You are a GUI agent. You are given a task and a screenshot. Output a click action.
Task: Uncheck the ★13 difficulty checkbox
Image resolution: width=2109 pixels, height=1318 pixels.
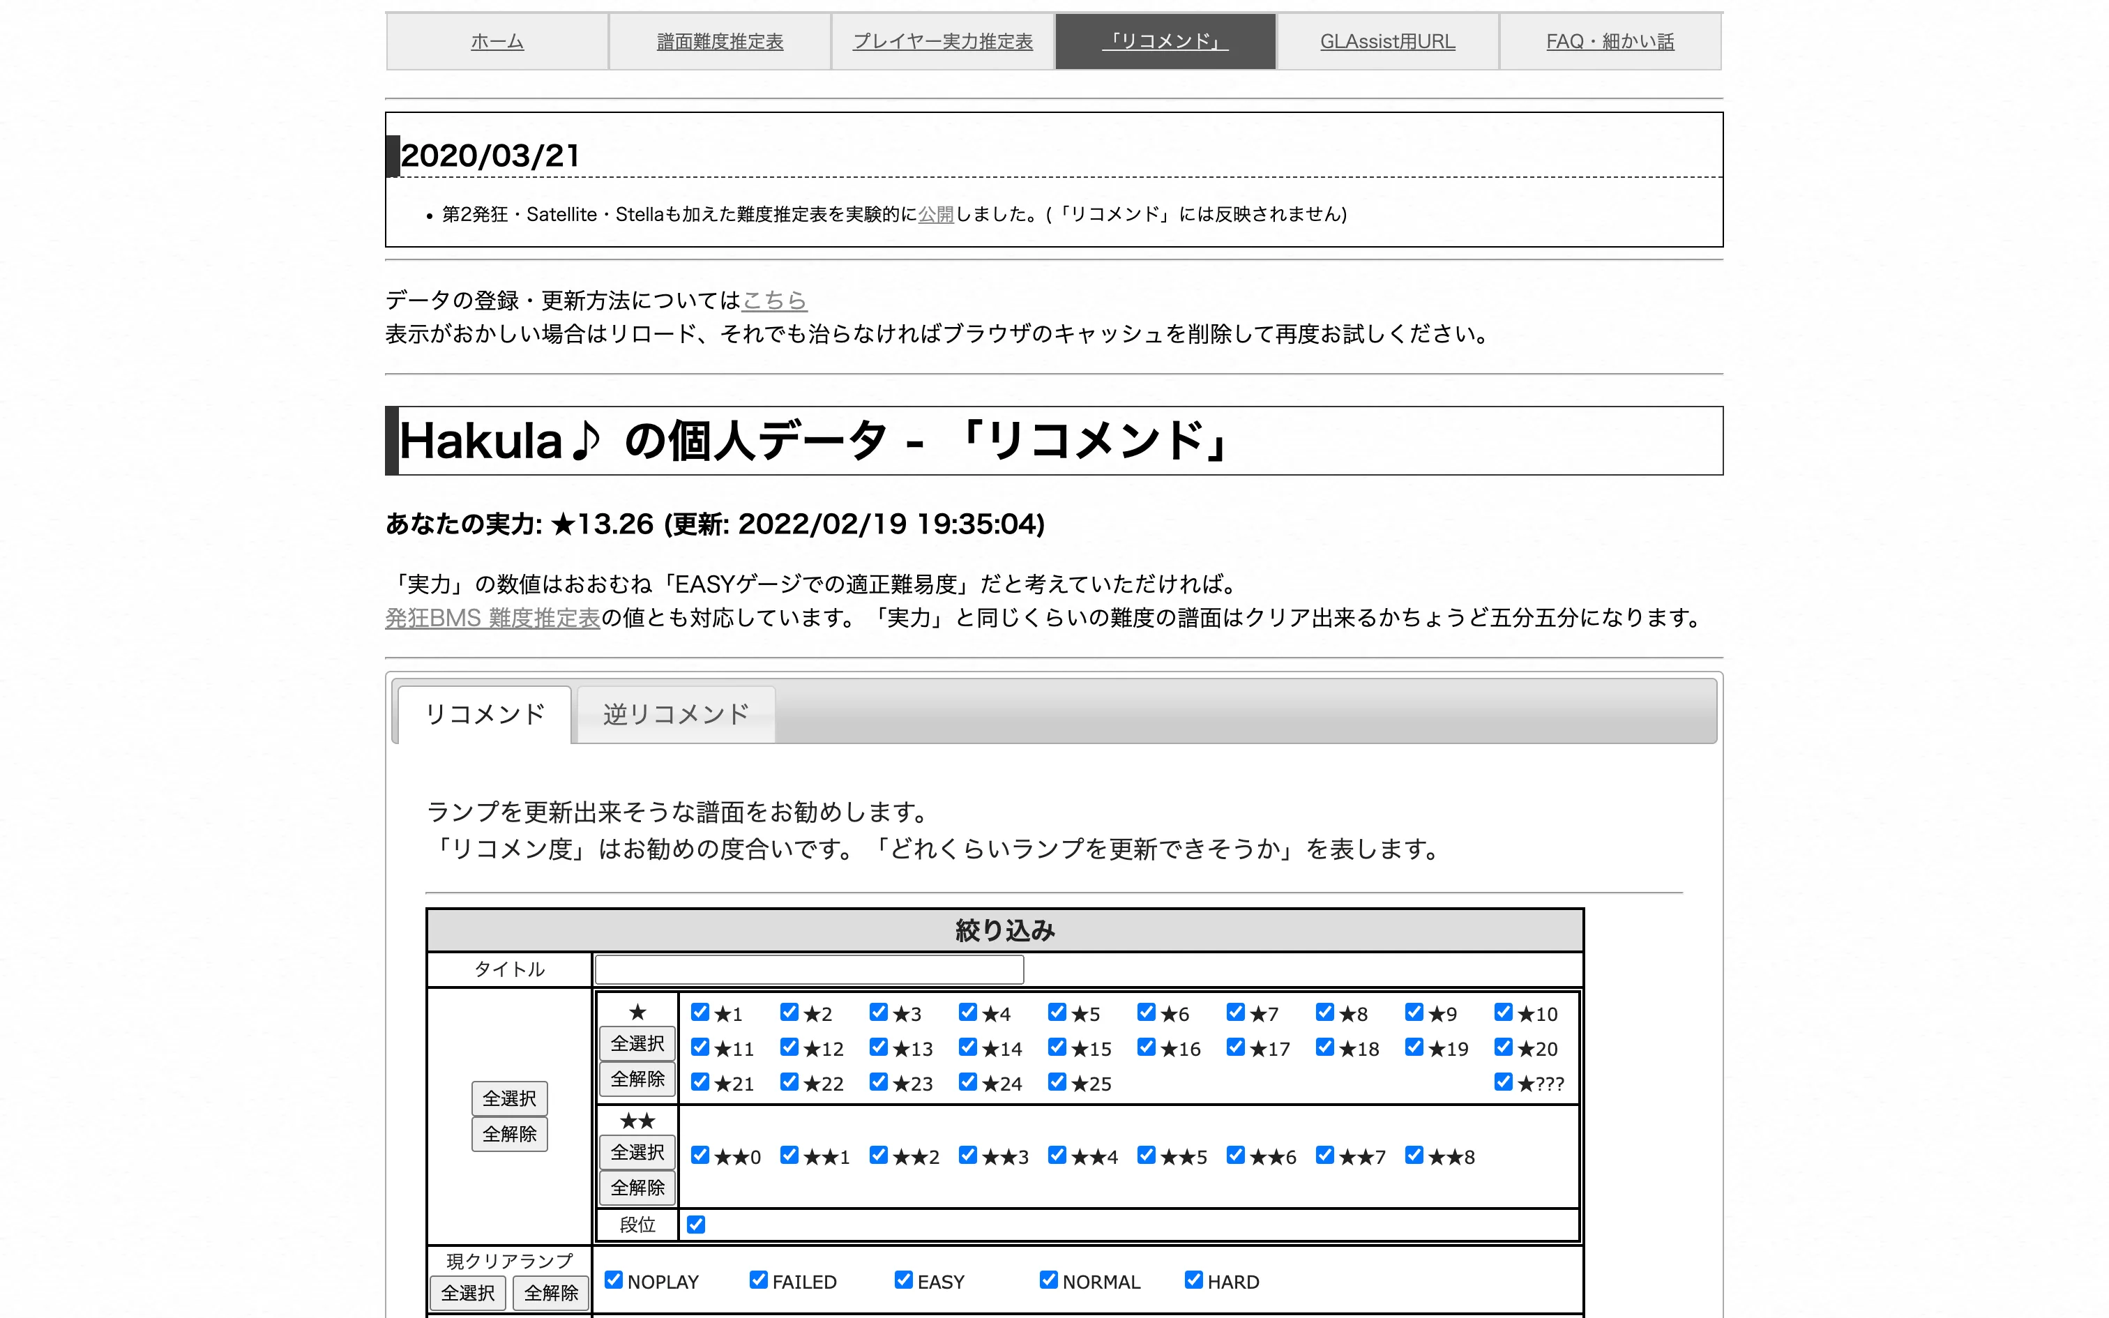(879, 1047)
